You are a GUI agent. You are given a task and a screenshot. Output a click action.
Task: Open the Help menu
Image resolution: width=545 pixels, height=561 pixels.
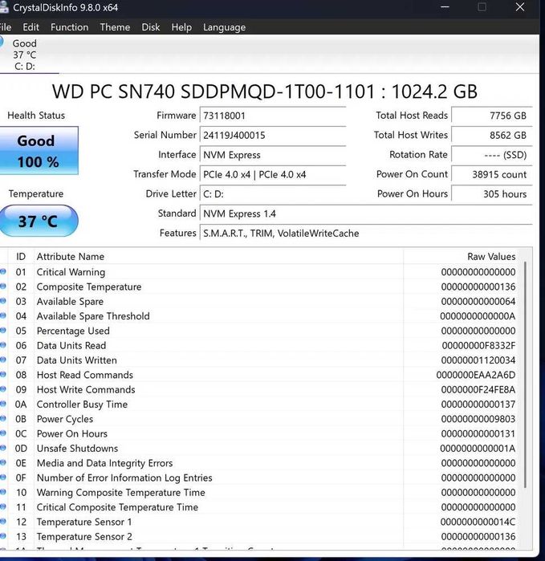click(181, 27)
